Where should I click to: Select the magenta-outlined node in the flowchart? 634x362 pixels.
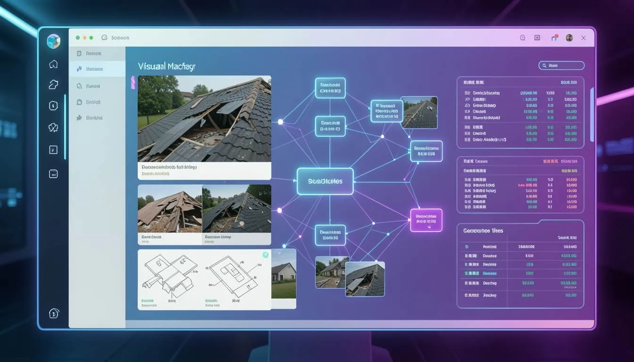pyautogui.click(x=426, y=220)
